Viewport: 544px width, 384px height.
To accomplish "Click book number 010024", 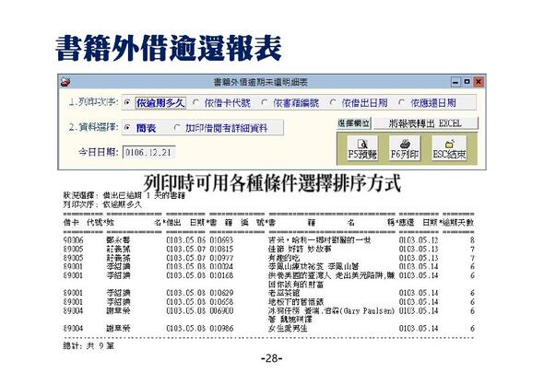I will pyautogui.click(x=221, y=267).
